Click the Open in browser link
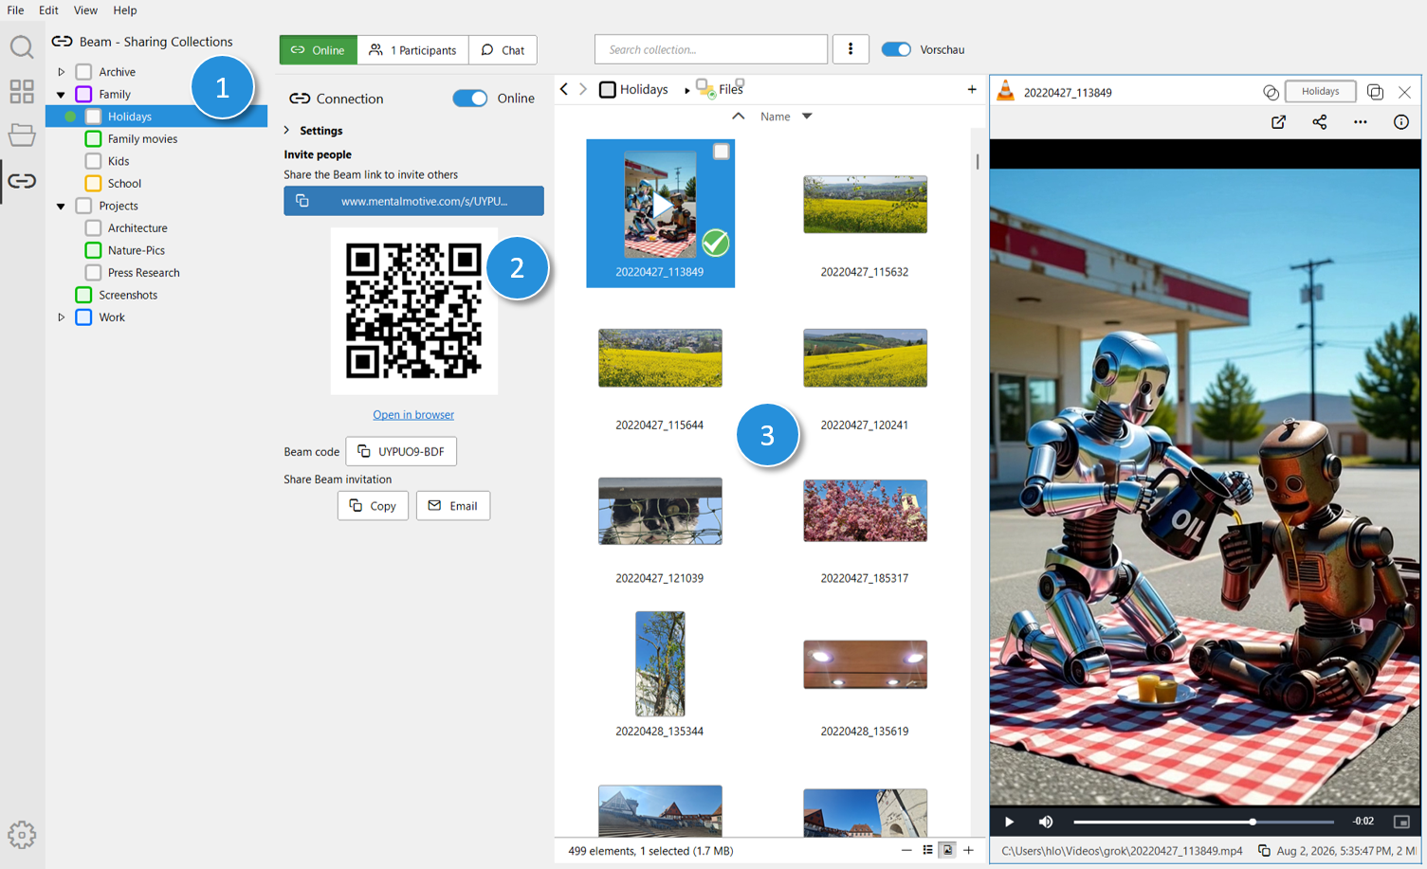This screenshot has width=1427, height=869. pos(413,414)
